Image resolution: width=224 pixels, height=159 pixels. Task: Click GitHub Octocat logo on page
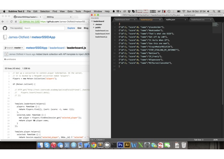point(5,28)
